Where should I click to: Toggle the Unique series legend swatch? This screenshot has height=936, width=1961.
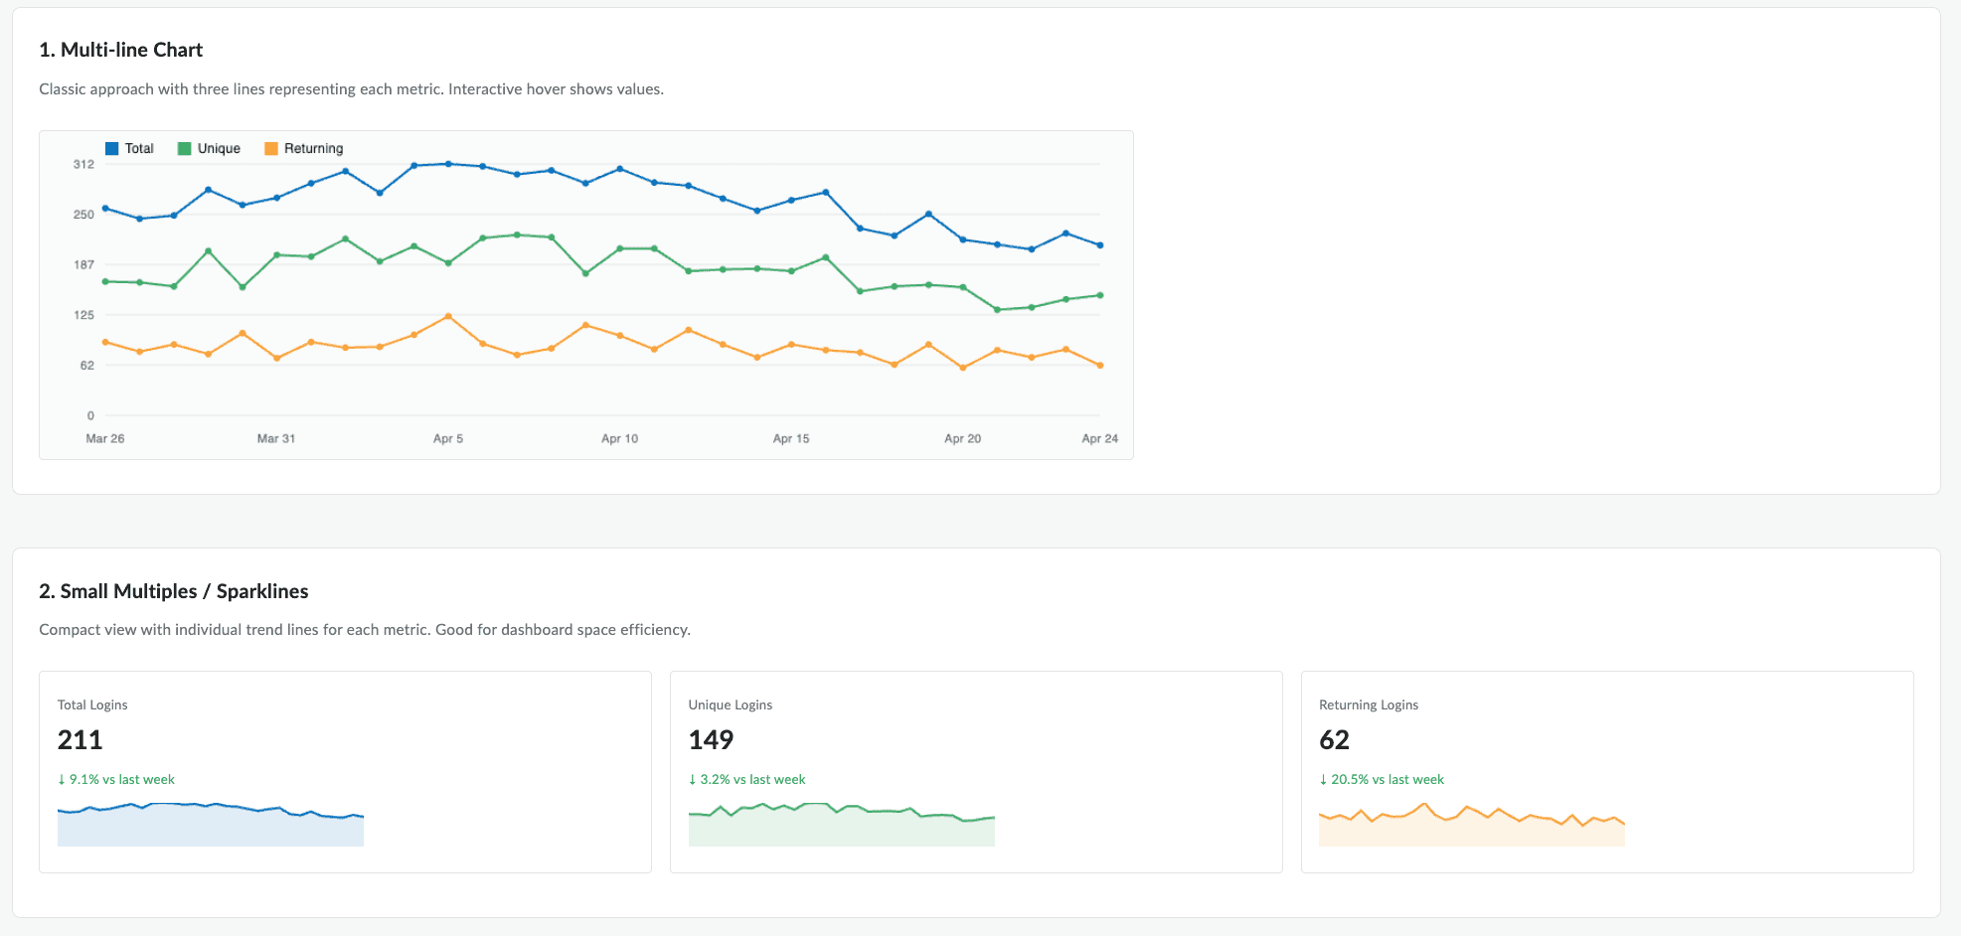pos(184,149)
